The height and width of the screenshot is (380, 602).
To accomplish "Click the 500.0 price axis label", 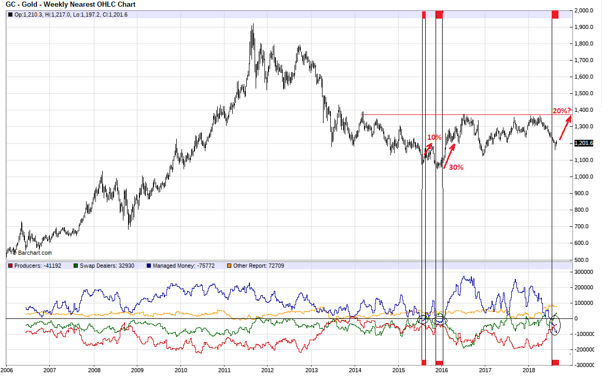I will 581,259.
